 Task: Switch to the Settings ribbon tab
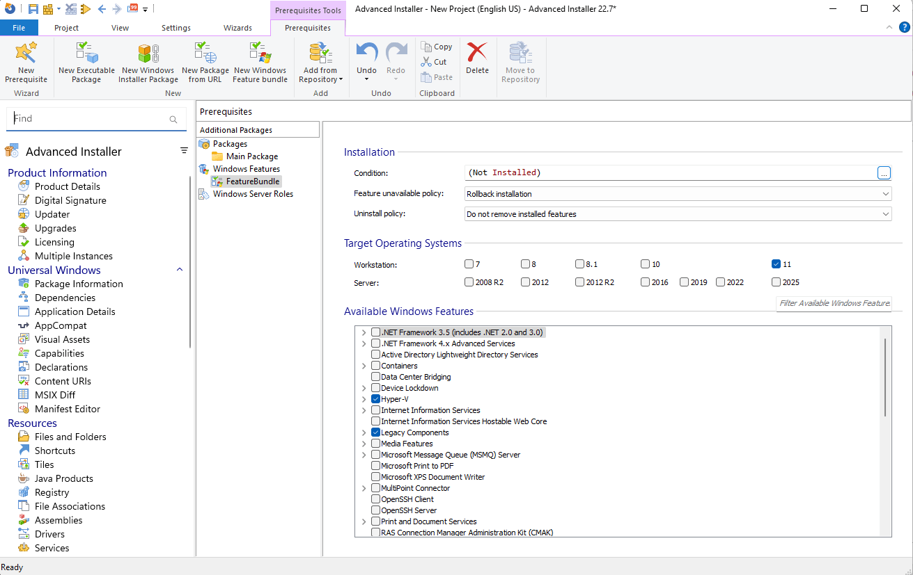175,28
